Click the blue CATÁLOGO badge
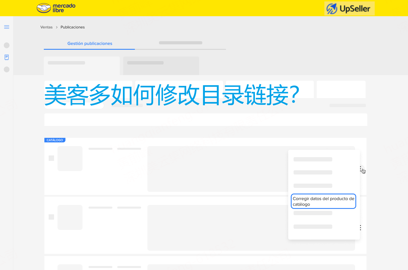 [x=55, y=140]
